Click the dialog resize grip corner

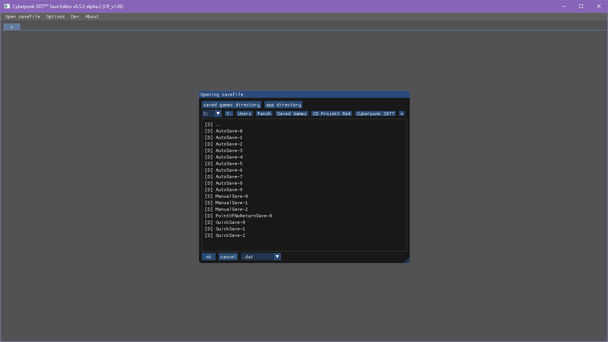[407, 260]
